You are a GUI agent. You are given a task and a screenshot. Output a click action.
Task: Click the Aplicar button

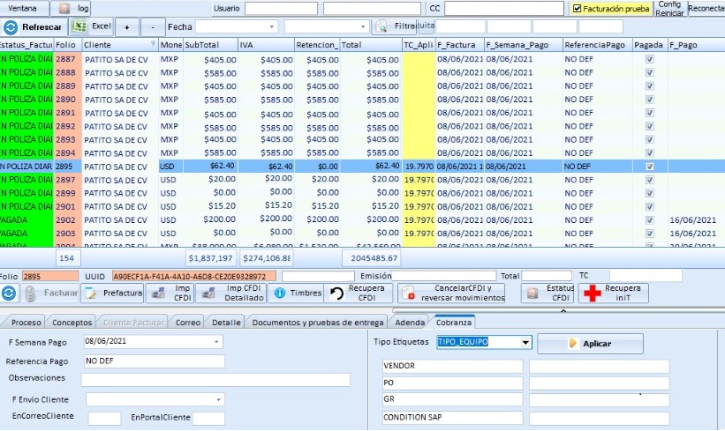click(590, 344)
